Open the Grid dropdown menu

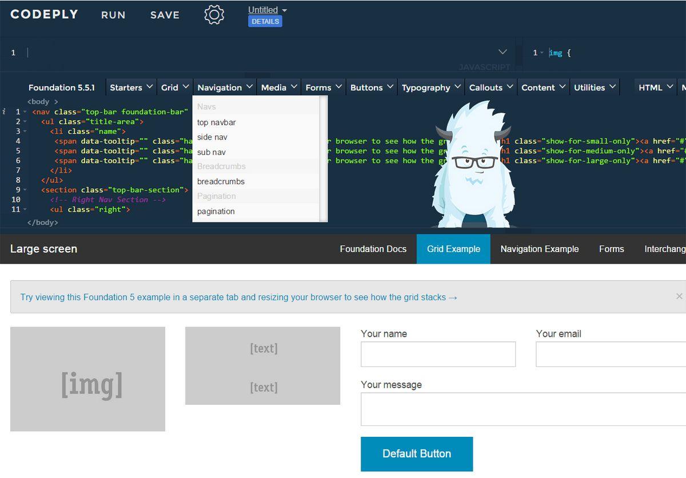tap(175, 87)
